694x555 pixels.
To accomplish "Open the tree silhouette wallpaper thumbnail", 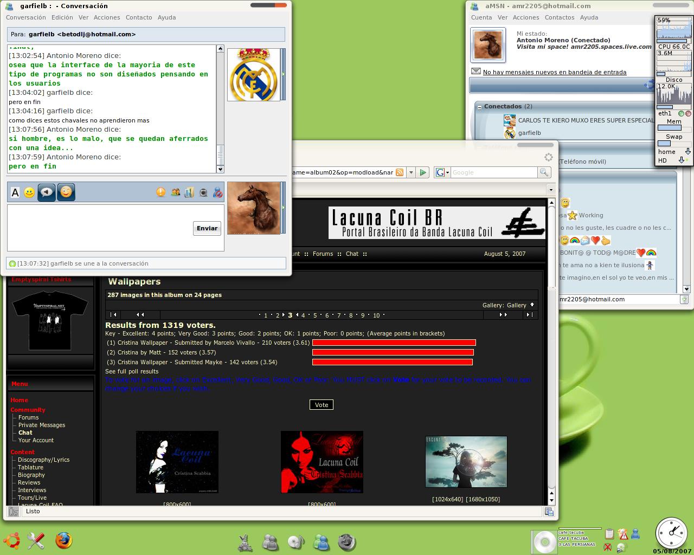I will tap(466, 462).
